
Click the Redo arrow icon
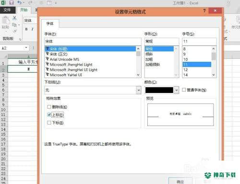(30, 2)
